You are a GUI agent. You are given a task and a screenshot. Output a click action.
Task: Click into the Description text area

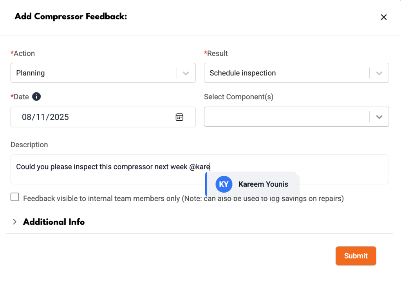coord(199,169)
